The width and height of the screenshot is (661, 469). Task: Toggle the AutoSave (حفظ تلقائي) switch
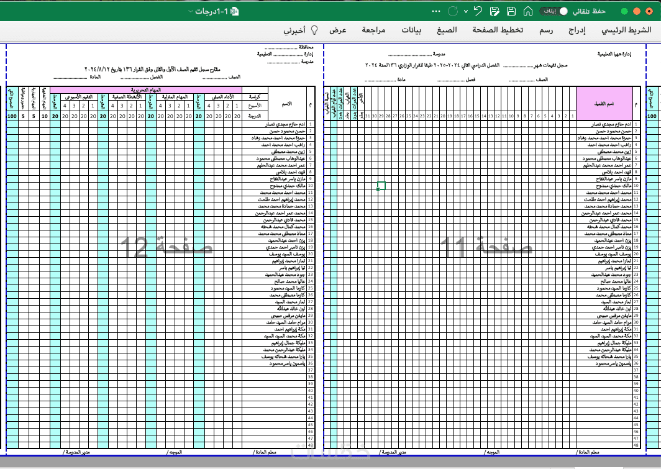click(x=554, y=11)
